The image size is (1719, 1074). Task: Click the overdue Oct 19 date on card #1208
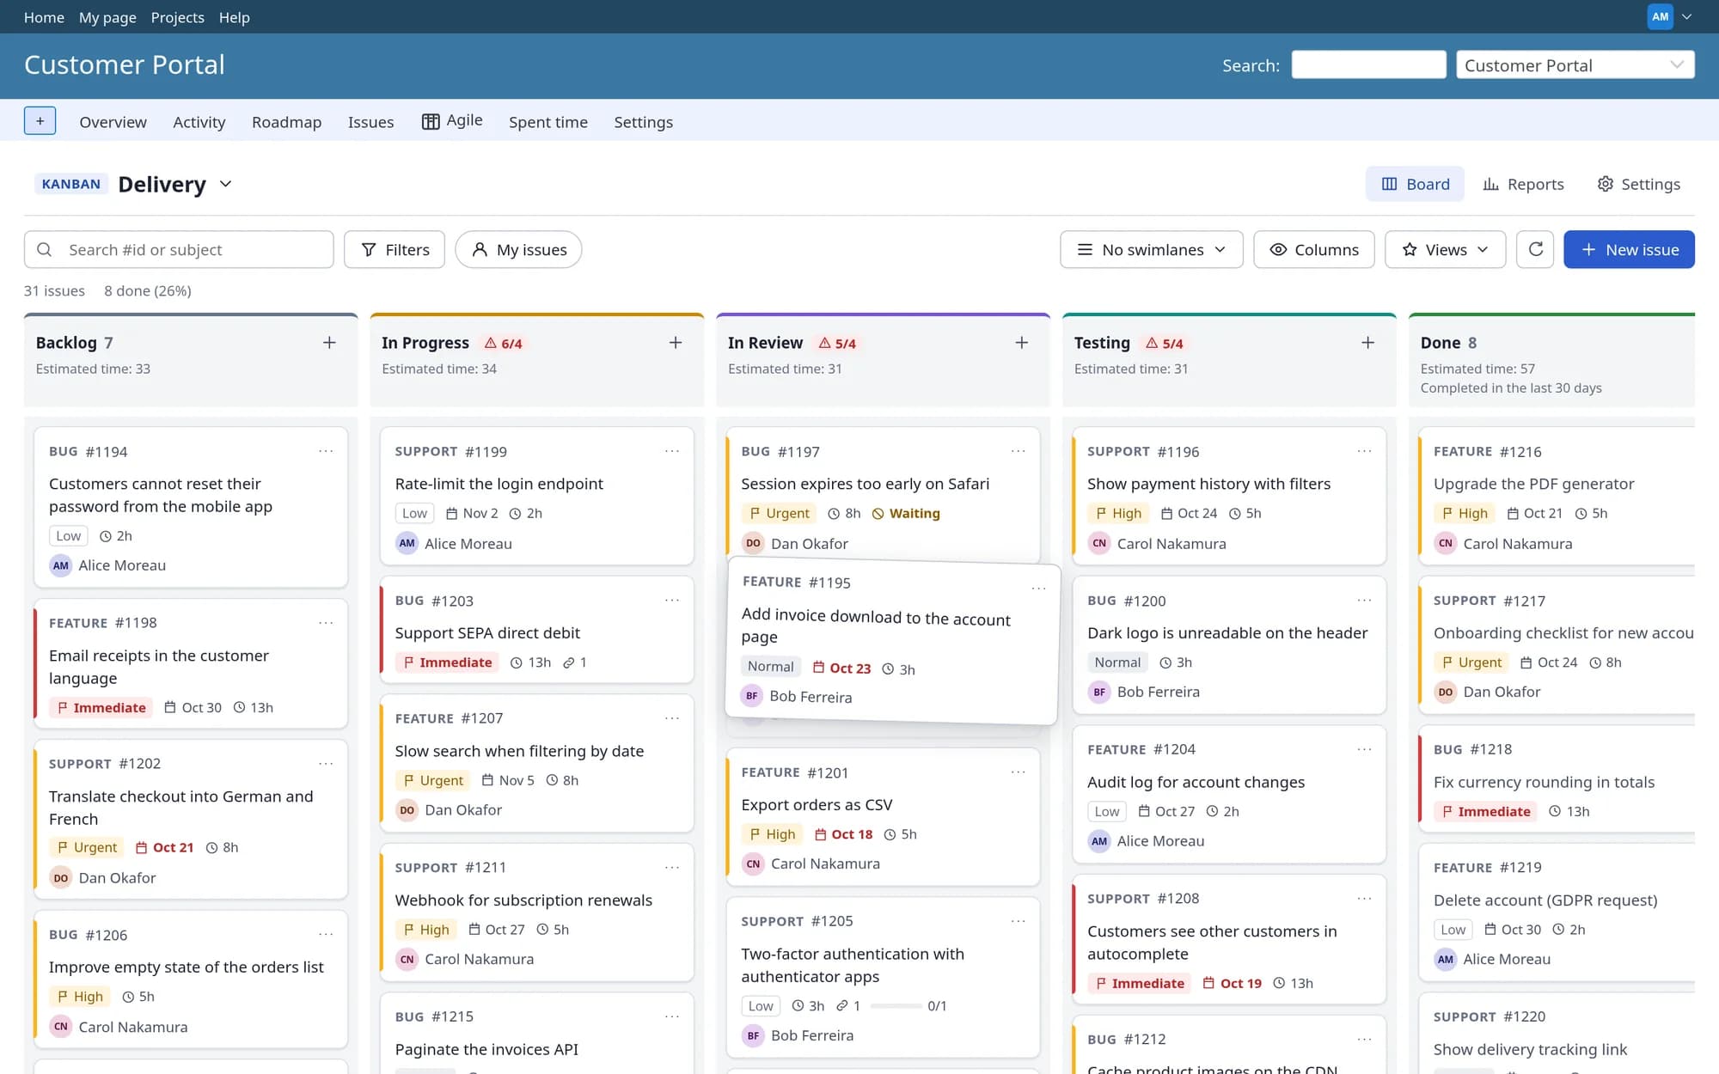tap(1232, 984)
